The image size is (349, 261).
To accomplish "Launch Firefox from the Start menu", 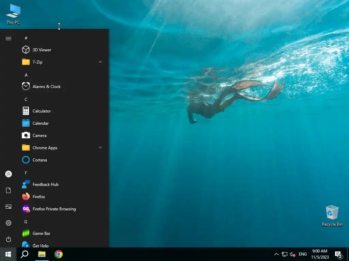I will (x=63, y=197).
